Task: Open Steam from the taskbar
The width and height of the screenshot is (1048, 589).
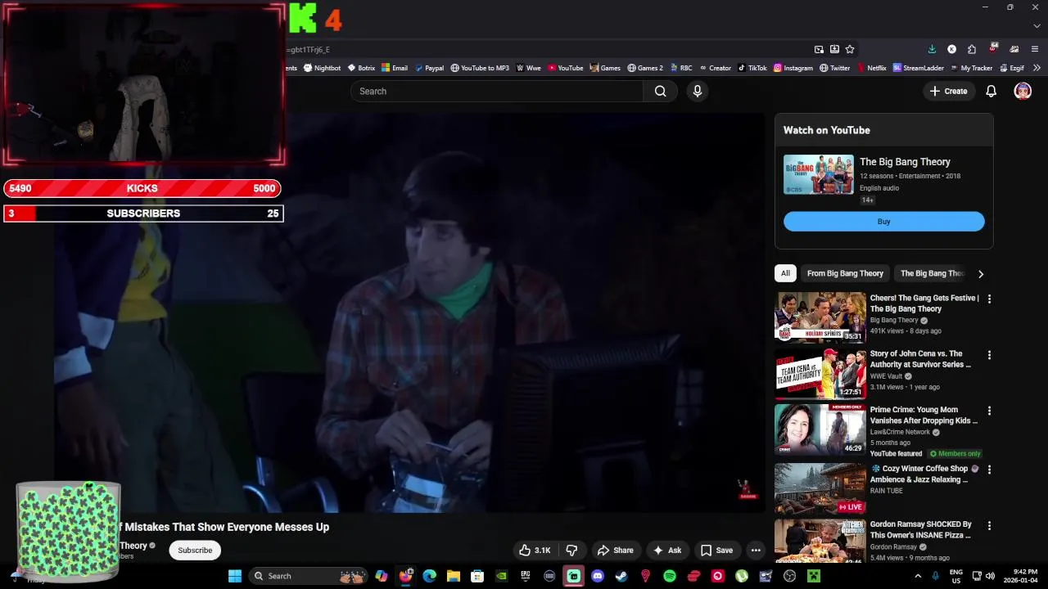Action: coord(621,576)
